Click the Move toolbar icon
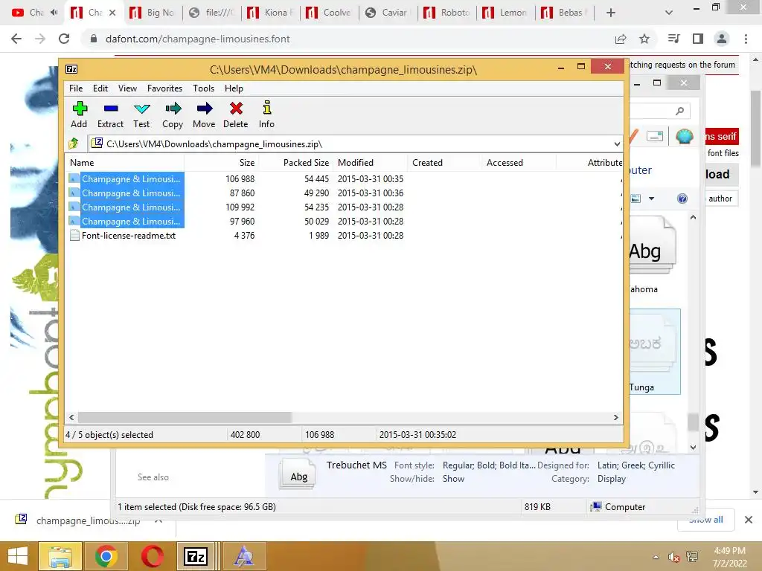Screen dimensions: 762x571 pos(204,114)
